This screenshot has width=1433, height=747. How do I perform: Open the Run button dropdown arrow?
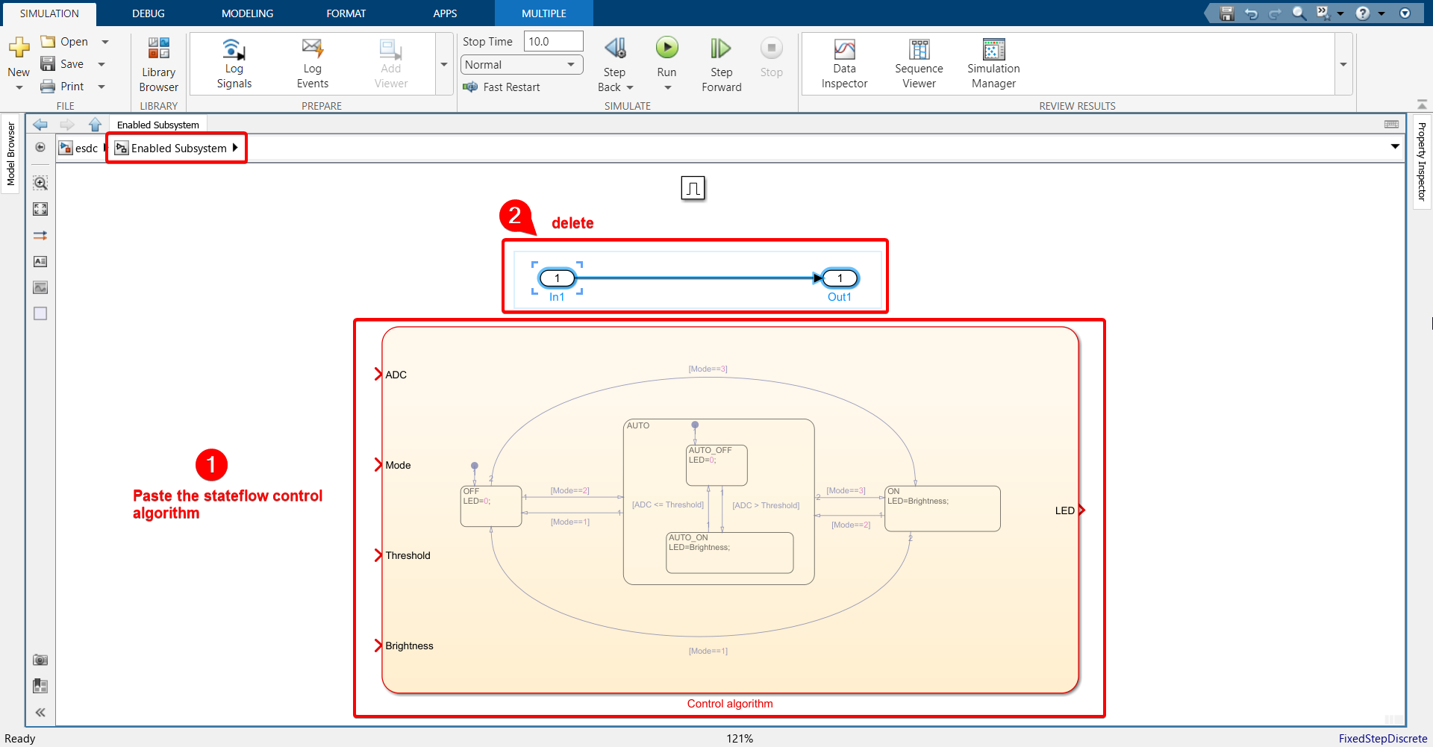tap(667, 87)
